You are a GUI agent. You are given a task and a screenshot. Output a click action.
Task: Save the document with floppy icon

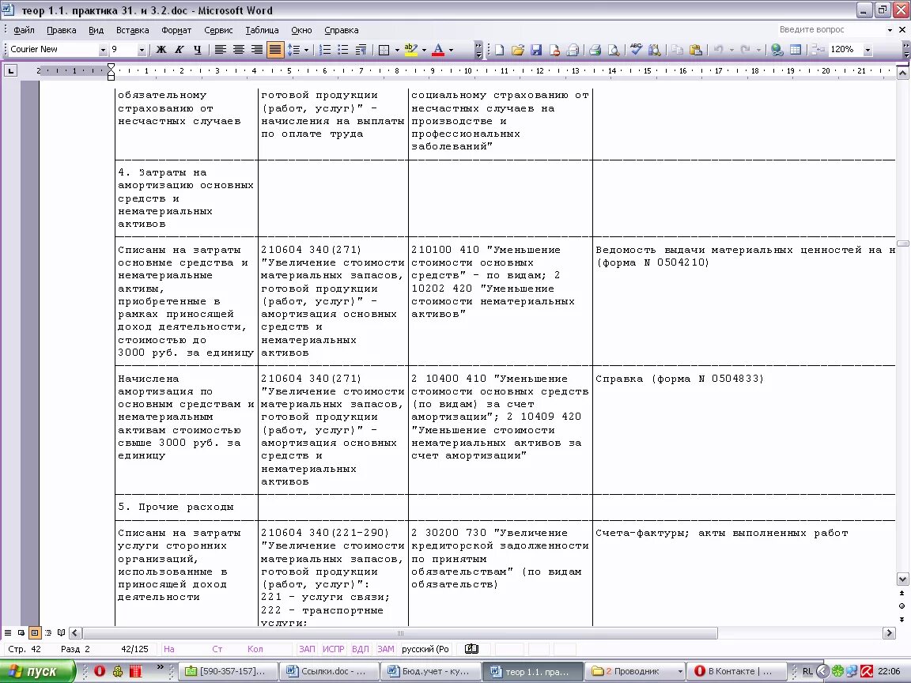(x=535, y=50)
